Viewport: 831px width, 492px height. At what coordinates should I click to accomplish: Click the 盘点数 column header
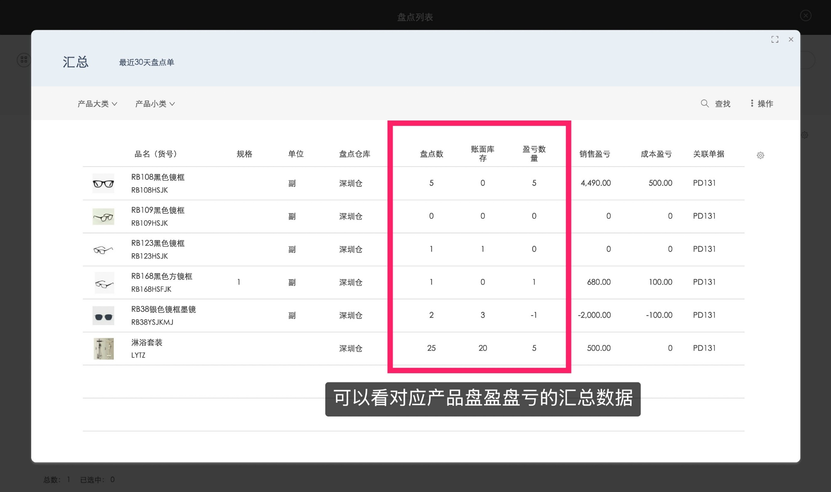(431, 154)
